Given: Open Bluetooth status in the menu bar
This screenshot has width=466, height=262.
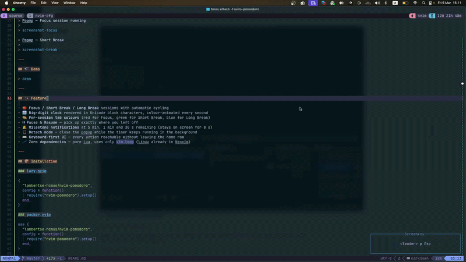Looking at the screenshot, I should (386, 3).
